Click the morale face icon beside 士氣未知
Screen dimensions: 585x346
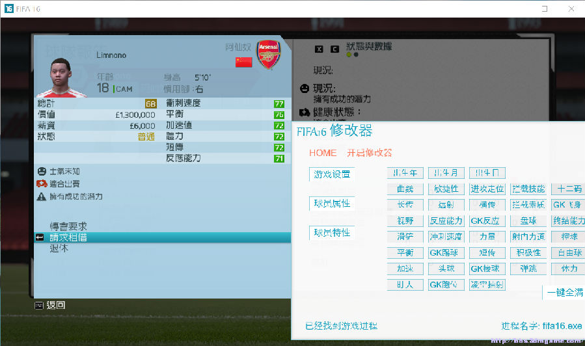pos(42,172)
